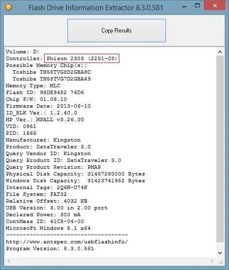Click the File System FAT32 line
Image resolution: width=229 pixels, height=270 pixels.
pyautogui.click(x=36, y=194)
